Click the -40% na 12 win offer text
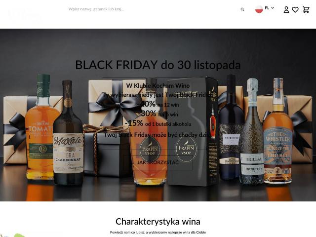Image resolution: width=316 pixels, height=237 pixels. 158,104
